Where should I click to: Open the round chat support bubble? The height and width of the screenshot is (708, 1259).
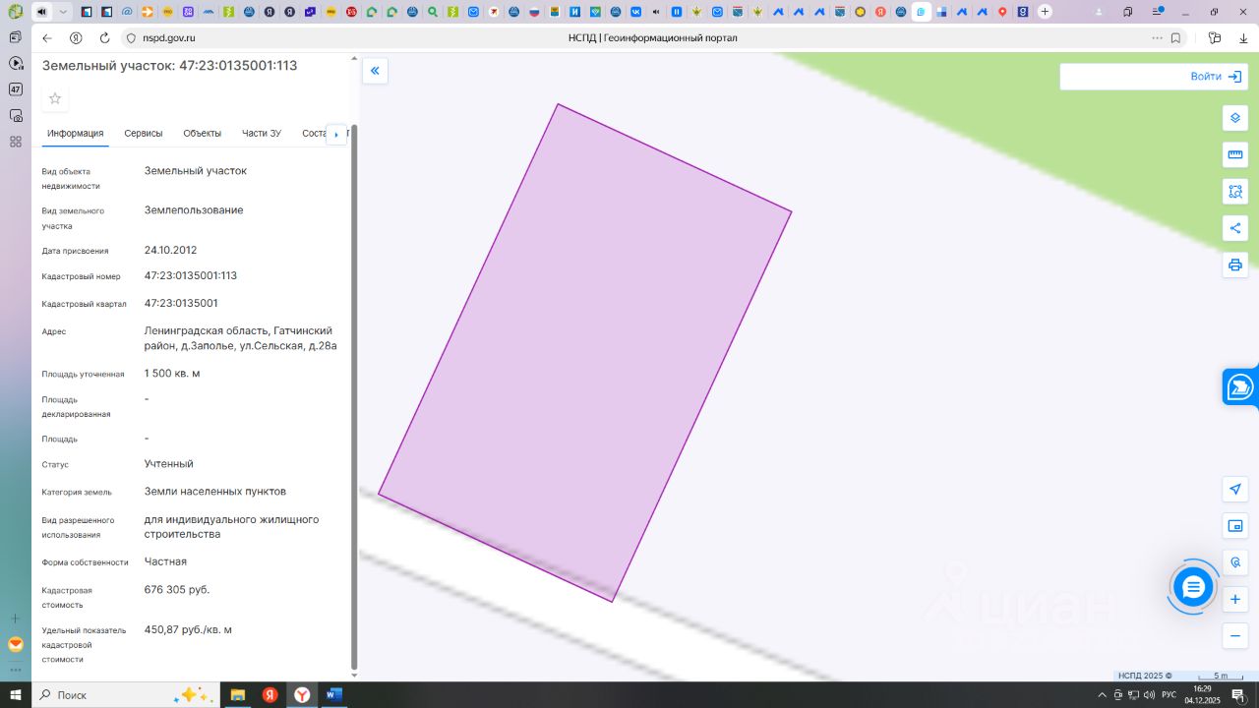[1193, 587]
